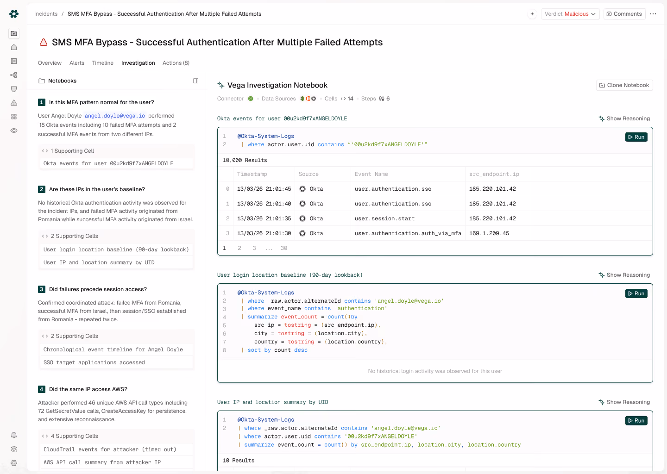Open the grid apps sidebar icon
Image resolution: width=667 pixels, height=474 pixels.
(x=14, y=117)
